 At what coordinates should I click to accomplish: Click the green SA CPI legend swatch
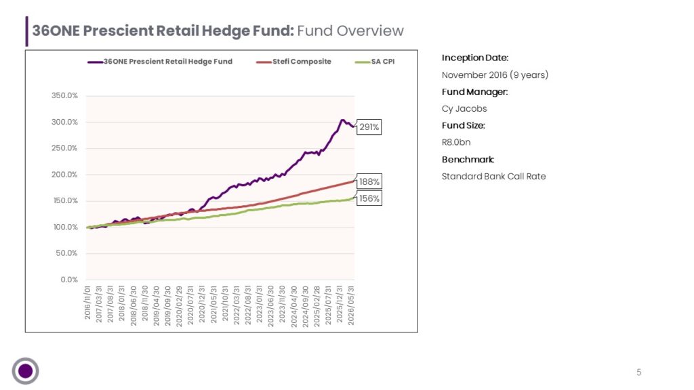coord(363,62)
